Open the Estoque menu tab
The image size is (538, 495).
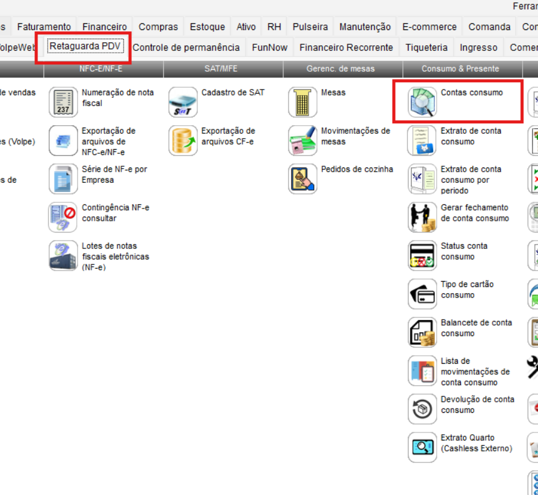click(207, 27)
